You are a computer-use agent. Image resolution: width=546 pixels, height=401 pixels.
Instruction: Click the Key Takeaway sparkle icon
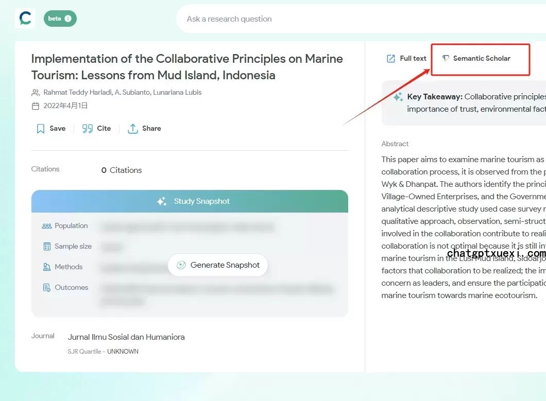pyautogui.click(x=398, y=97)
